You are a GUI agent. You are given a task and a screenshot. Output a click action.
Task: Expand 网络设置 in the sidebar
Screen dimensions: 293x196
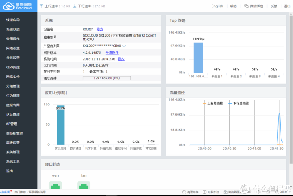click(x=13, y=49)
